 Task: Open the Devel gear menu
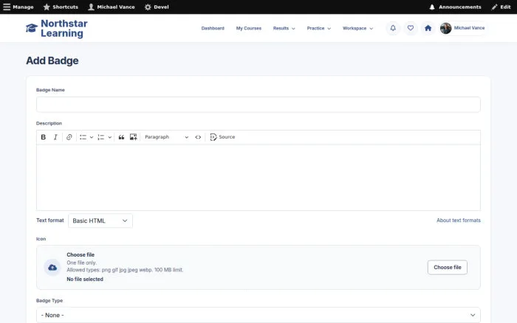click(157, 7)
